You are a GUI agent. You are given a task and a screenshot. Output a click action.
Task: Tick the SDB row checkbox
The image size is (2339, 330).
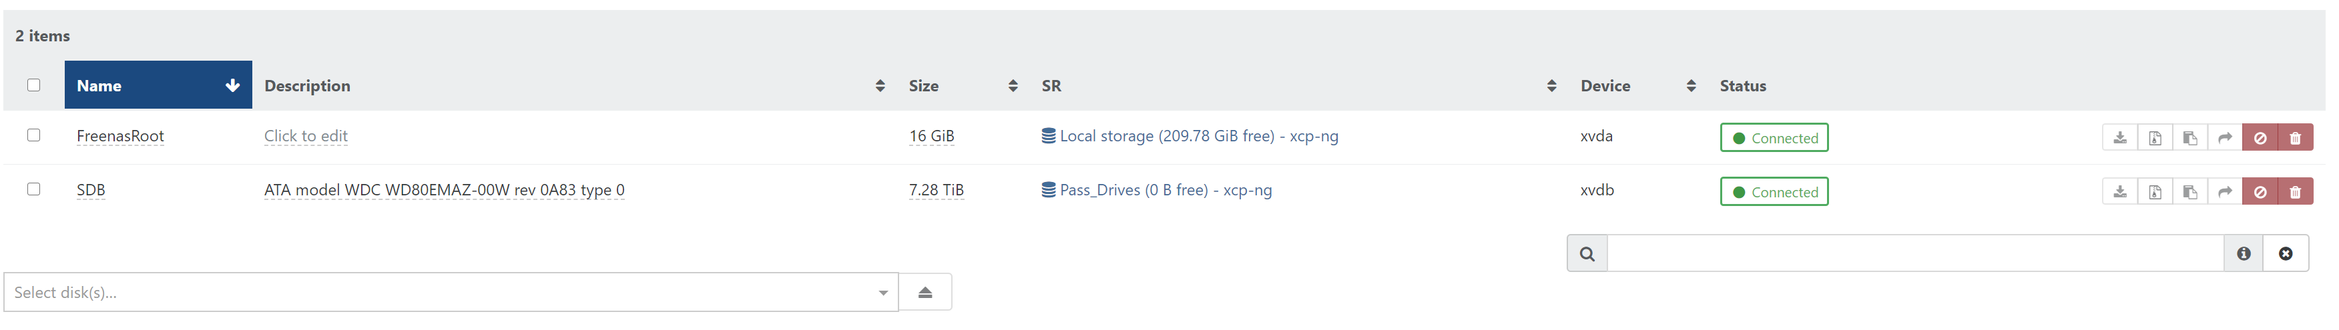point(33,189)
